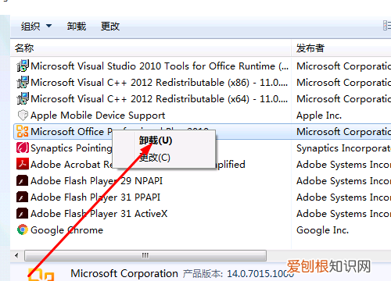Screen dimensions: 391x281
Task: Select the Microsoft Office Professional entry name
Action: [x=71, y=132]
